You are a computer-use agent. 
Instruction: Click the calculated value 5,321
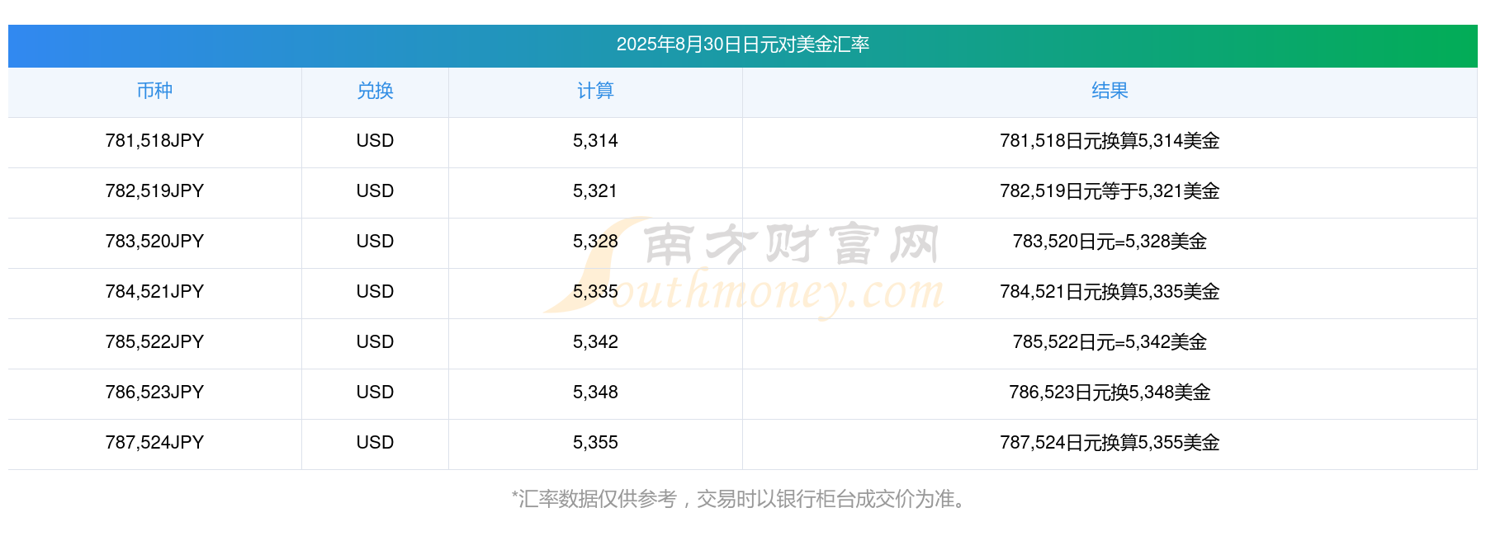[x=595, y=191]
